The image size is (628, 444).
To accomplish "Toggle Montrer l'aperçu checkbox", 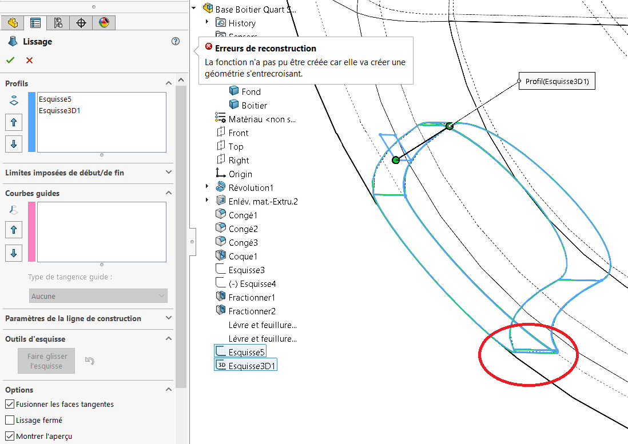I will [10, 436].
